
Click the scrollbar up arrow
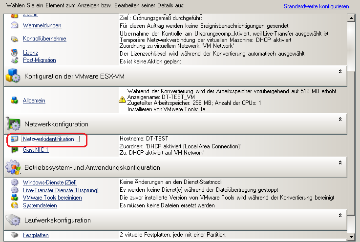[x=351, y=18]
